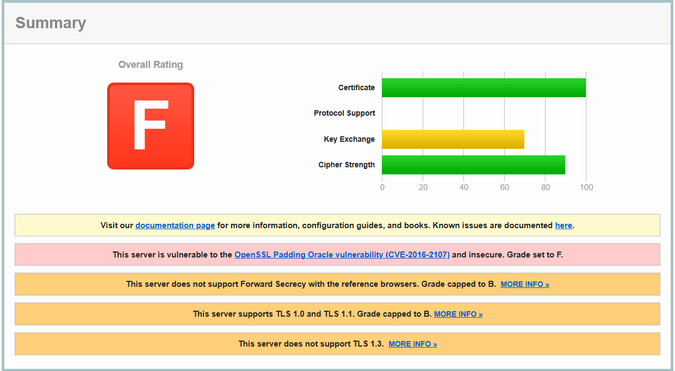Viewport: 675px width, 371px height.
Task: Click the 'Grade set to F' warning text
Action: point(535,255)
